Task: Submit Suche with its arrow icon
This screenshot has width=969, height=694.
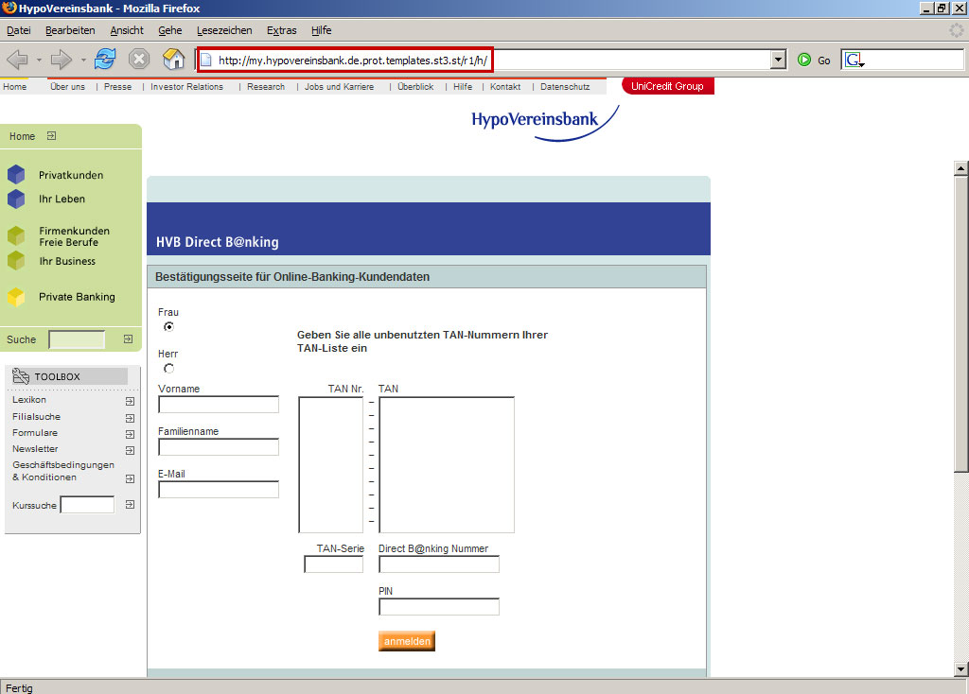Action: click(x=128, y=339)
